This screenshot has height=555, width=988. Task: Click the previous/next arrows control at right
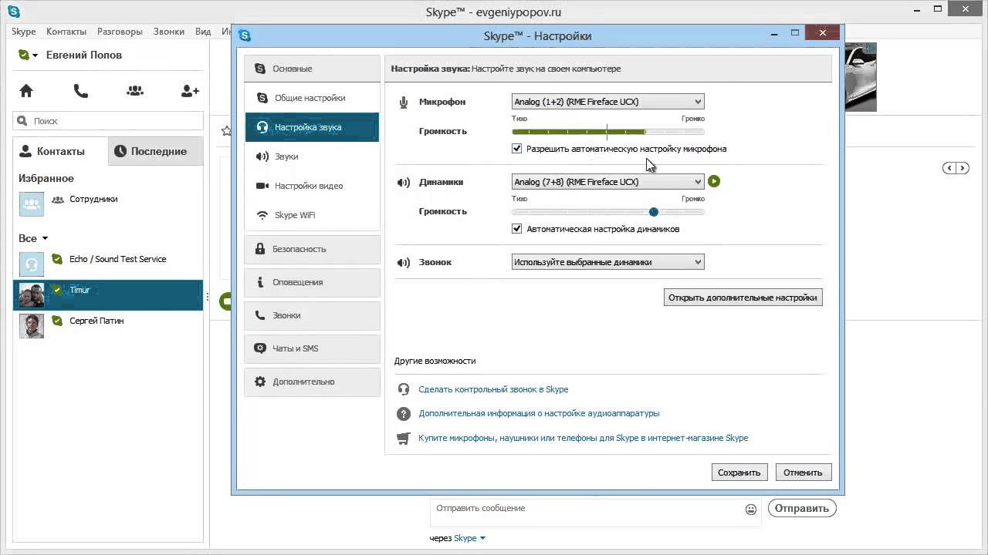coord(955,168)
